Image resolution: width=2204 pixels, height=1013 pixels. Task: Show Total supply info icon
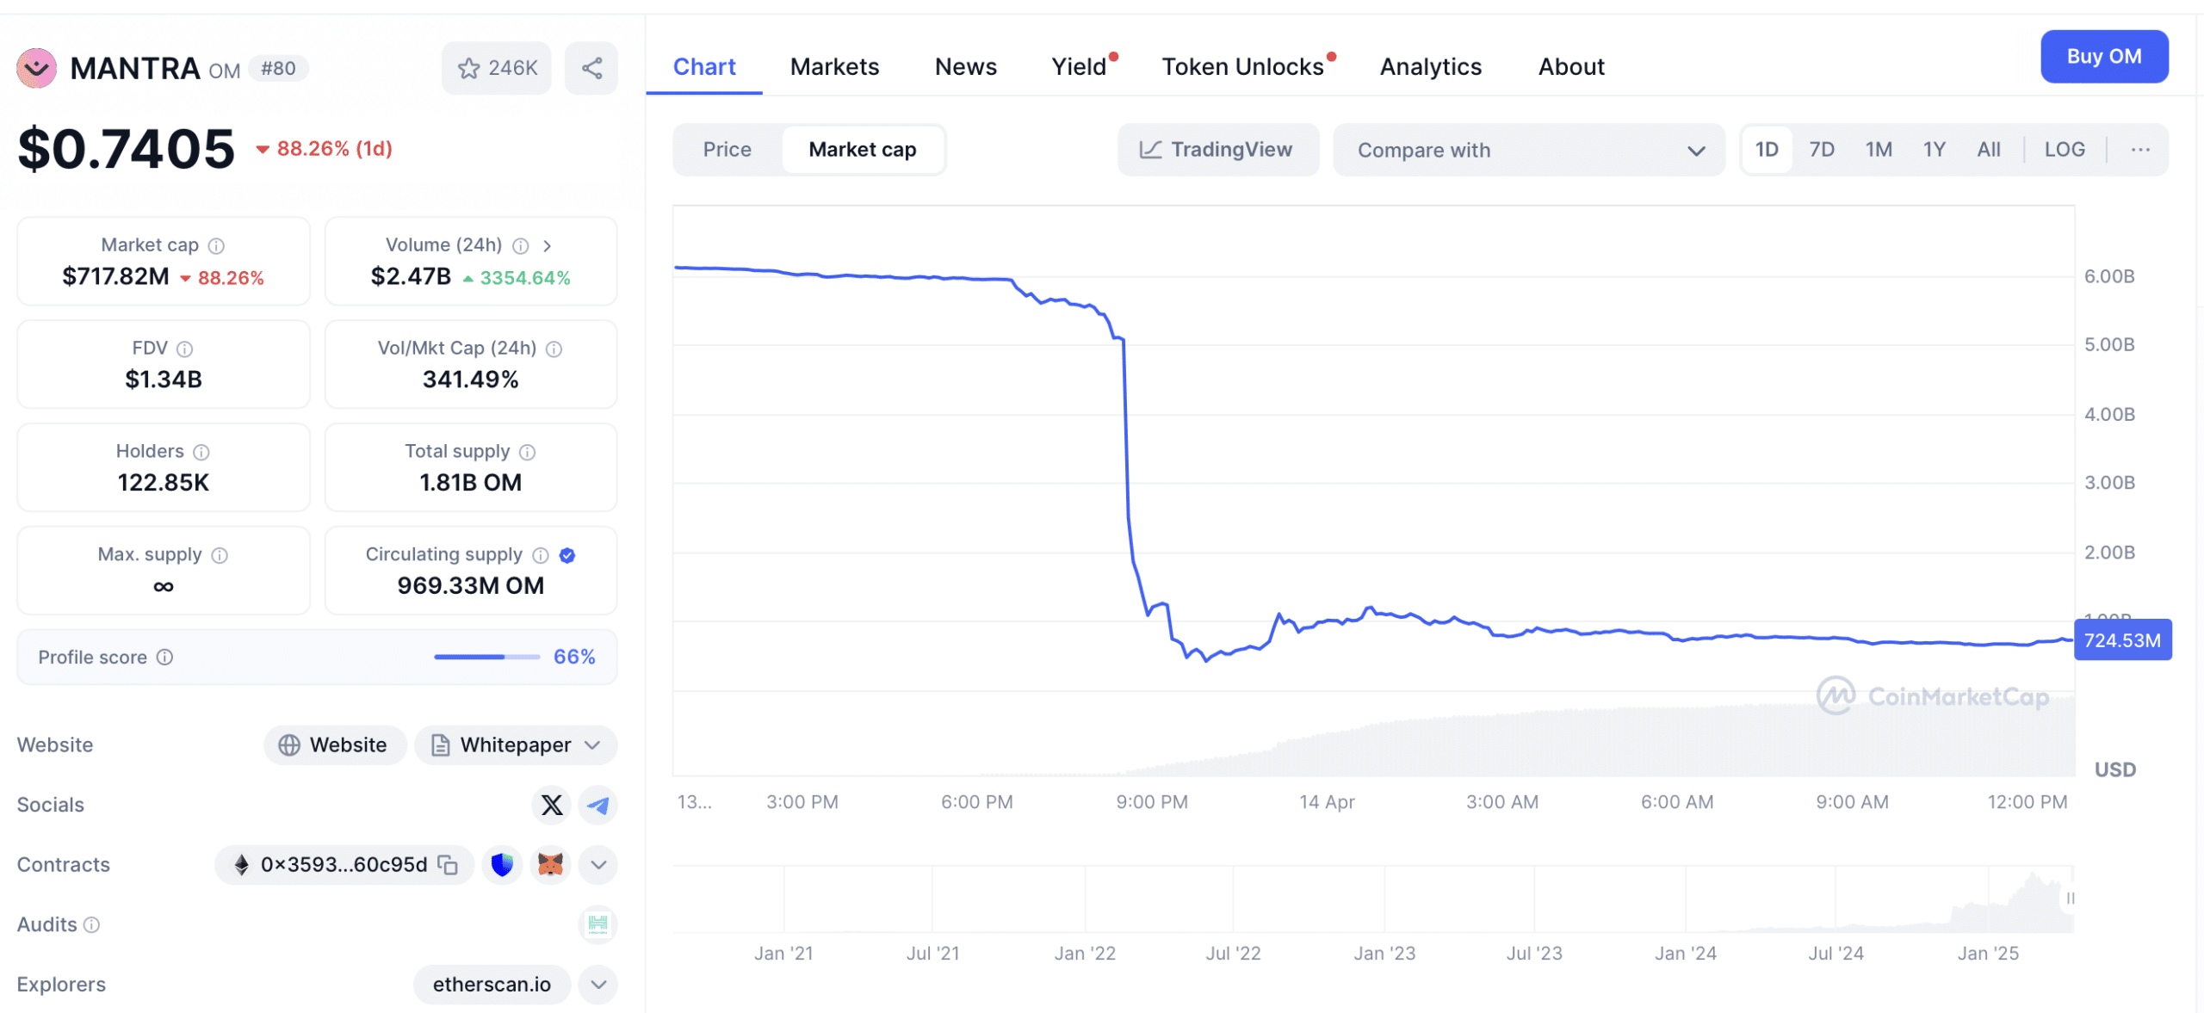tap(528, 453)
